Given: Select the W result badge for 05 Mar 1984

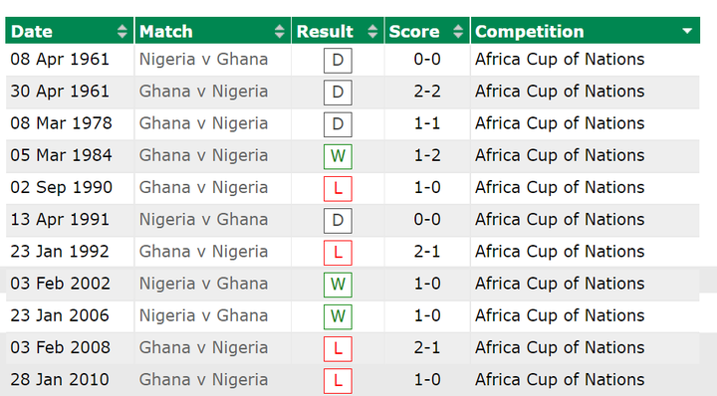Looking at the screenshot, I should coord(338,156).
